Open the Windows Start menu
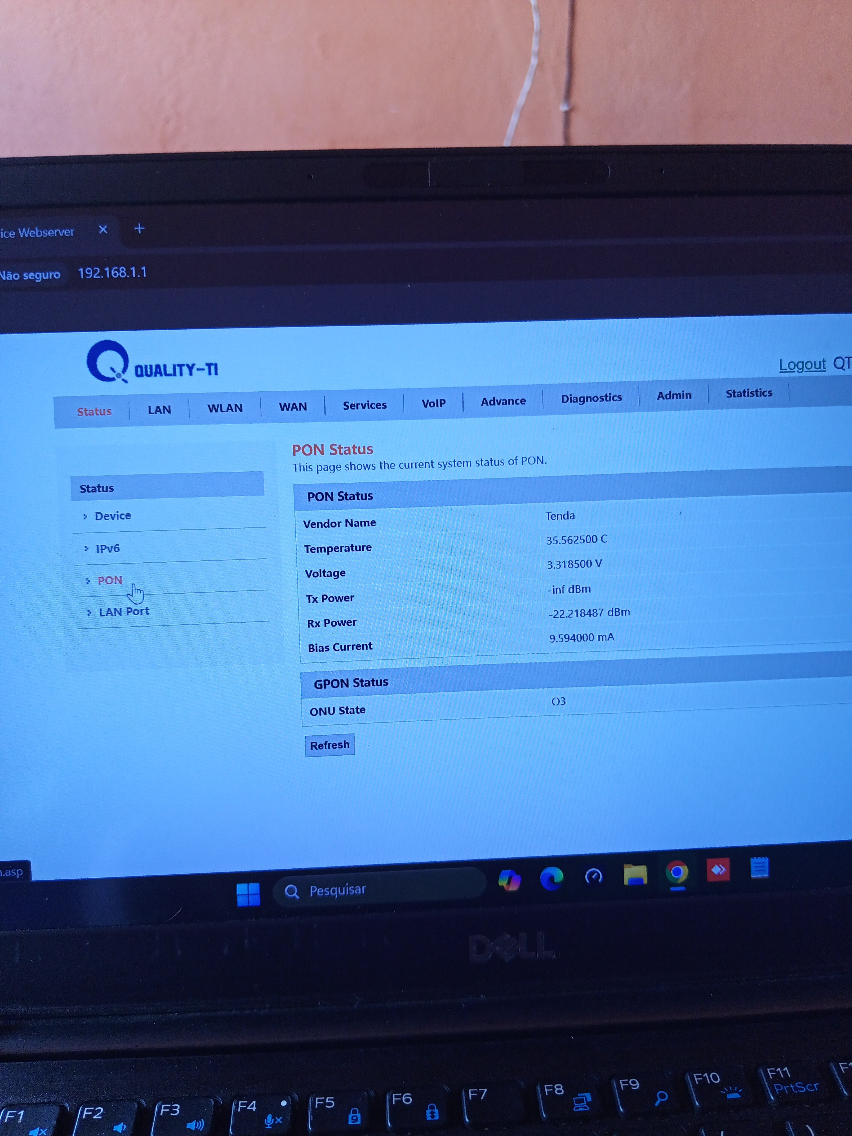This screenshot has width=852, height=1136. click(248, 894)
